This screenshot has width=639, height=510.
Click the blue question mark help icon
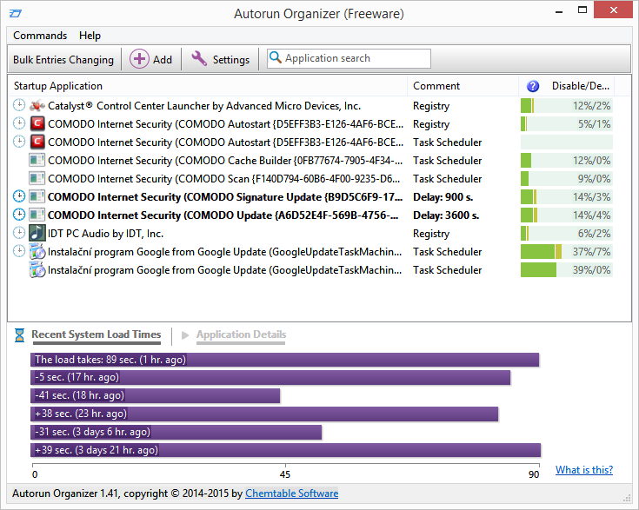[x=533, y=86]
